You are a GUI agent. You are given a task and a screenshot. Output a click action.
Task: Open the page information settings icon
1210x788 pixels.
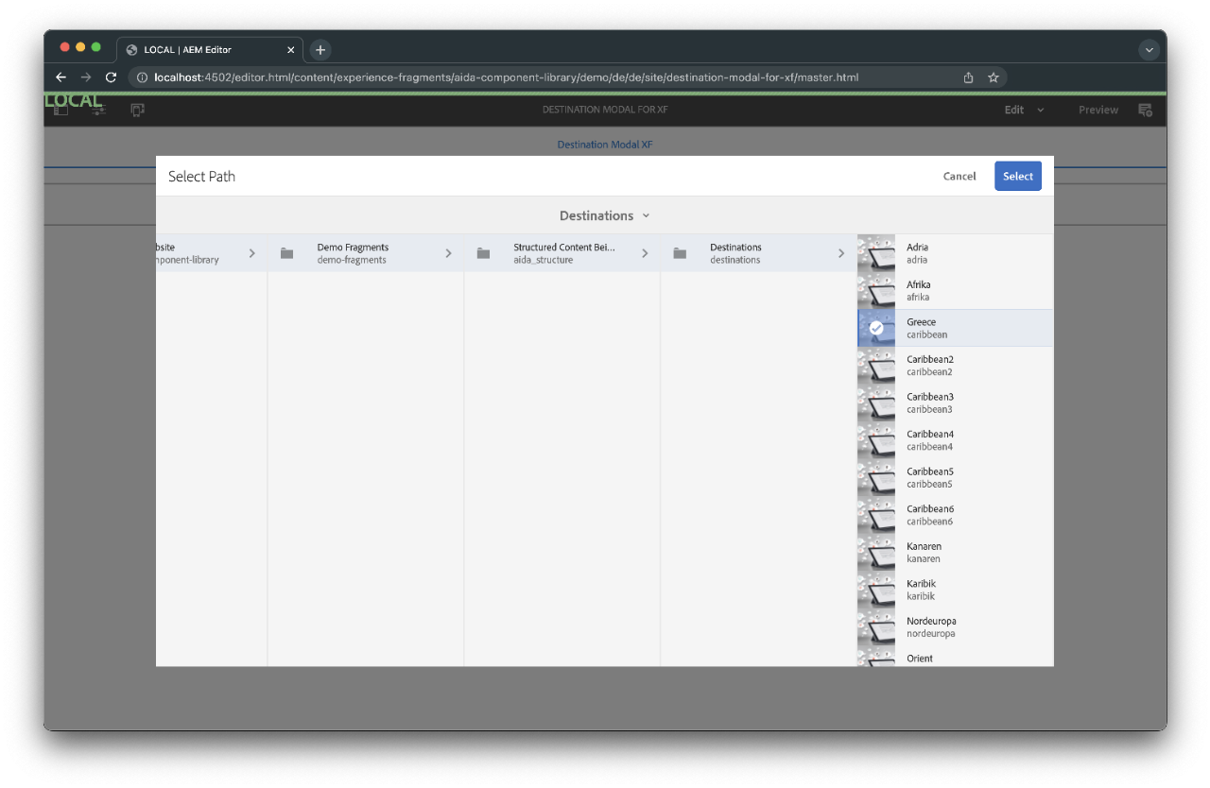click(98, 111)
